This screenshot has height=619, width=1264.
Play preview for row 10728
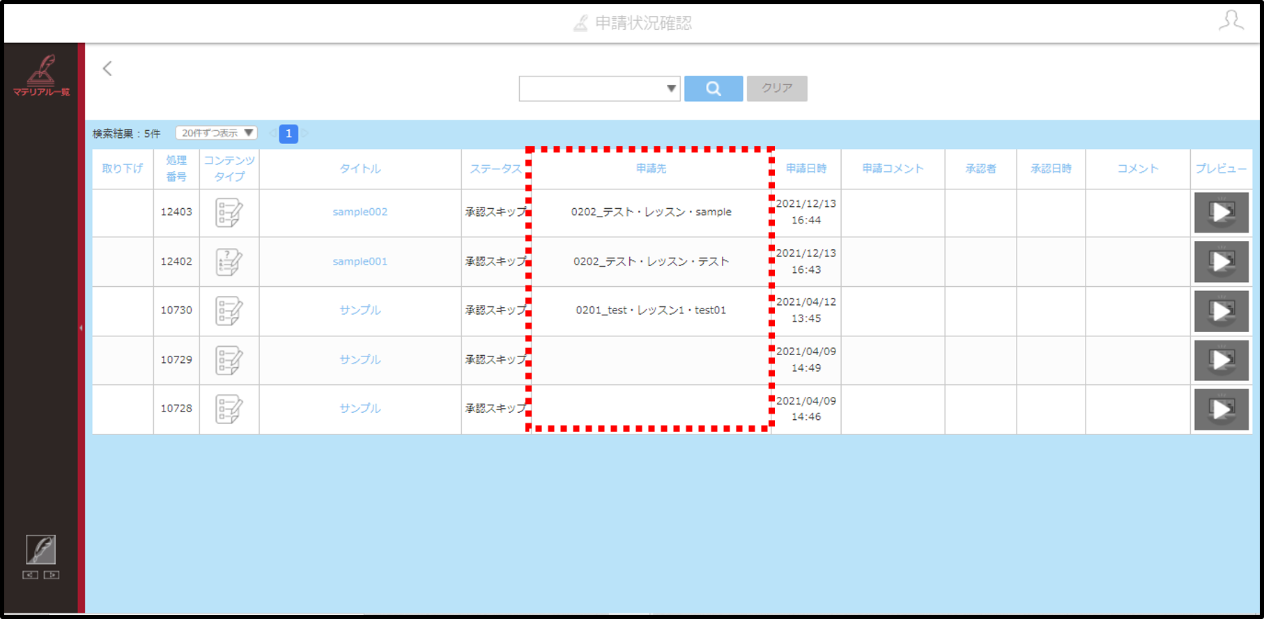click(1221, 409)
